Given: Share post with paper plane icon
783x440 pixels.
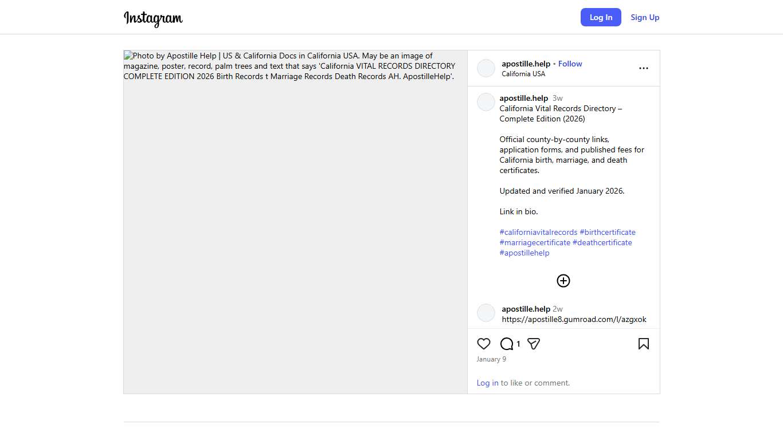Looking at the screenshot, I should click(x=534, y=344).
